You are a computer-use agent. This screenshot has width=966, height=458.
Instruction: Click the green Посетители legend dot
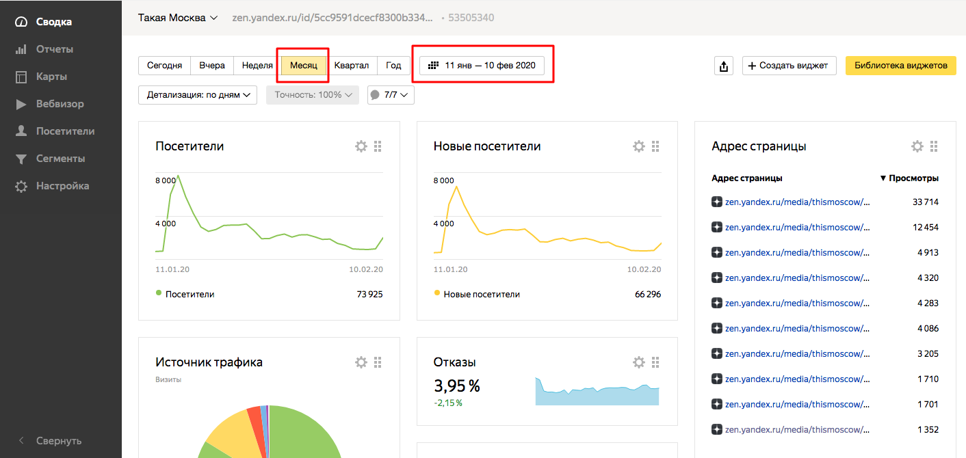[159, 293]
